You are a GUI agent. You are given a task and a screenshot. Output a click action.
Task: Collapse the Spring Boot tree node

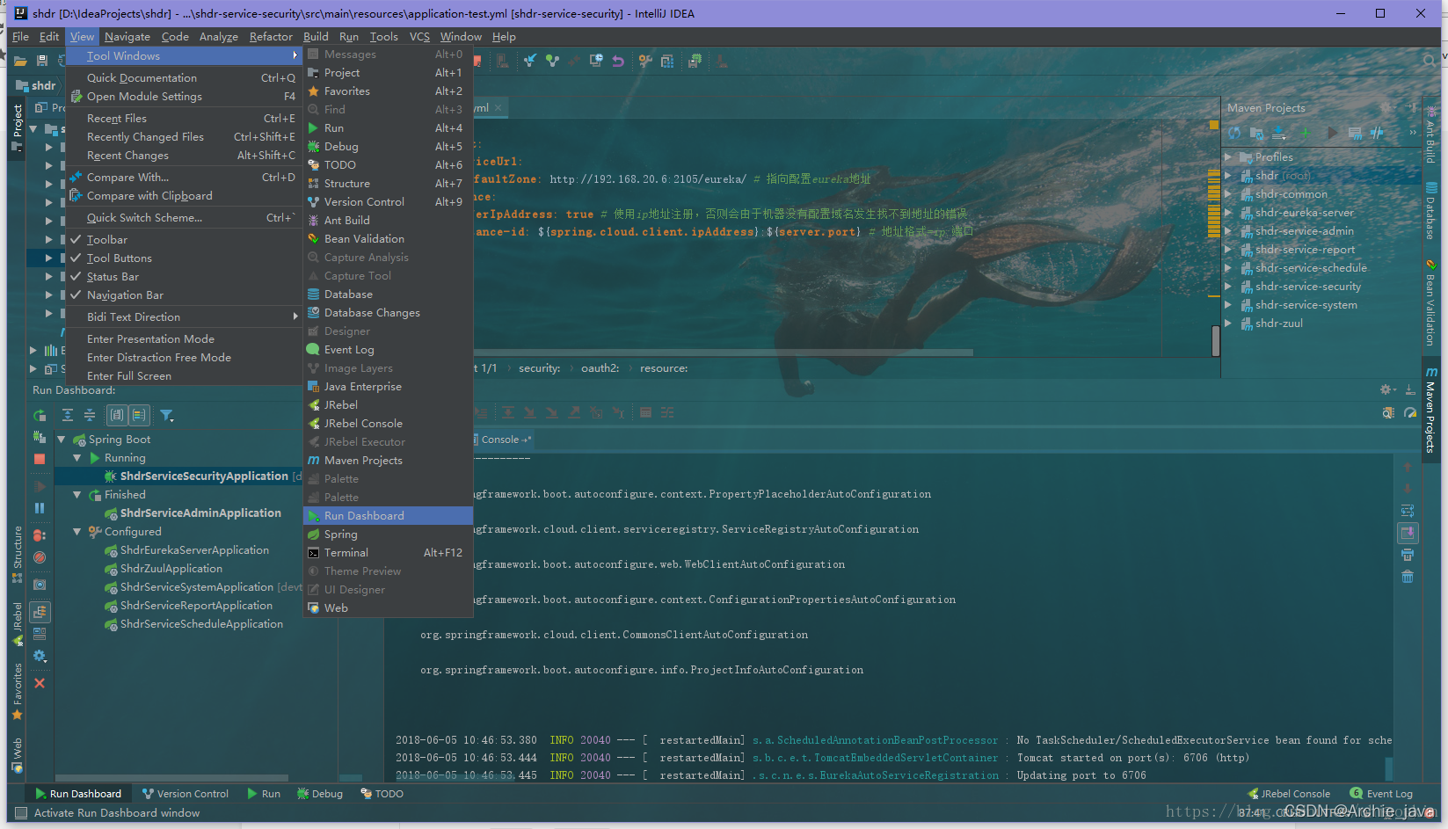click(62, 440)
